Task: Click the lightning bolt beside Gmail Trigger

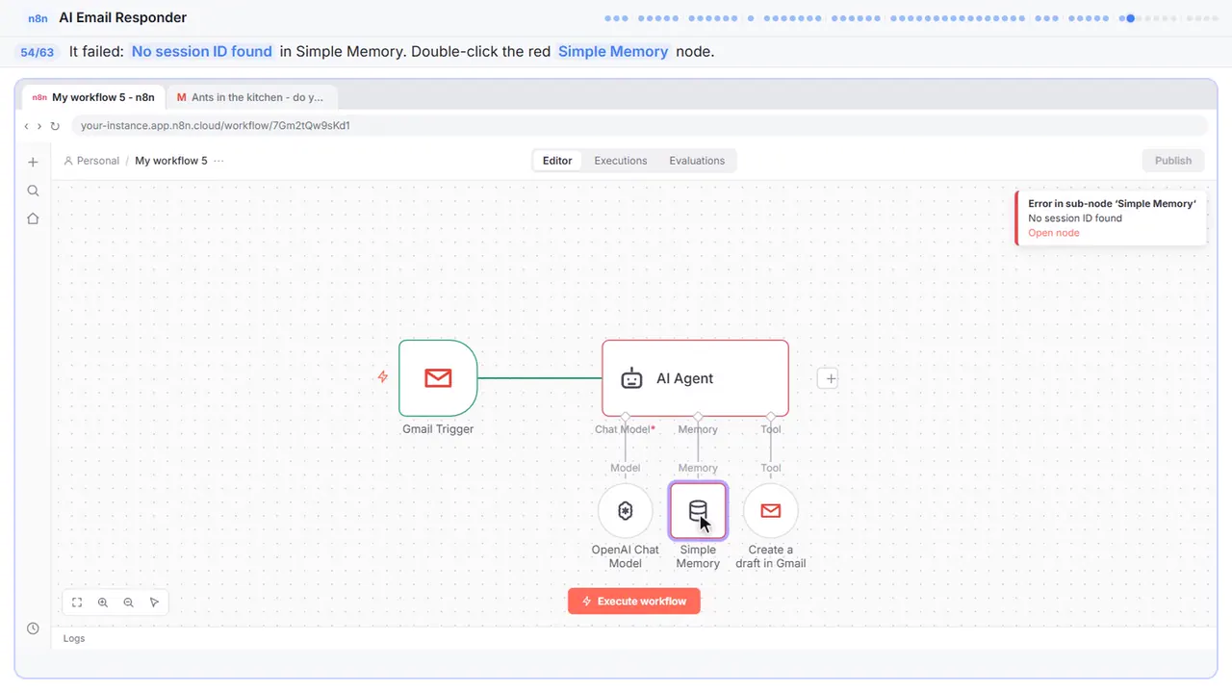Action: (383, 377)
